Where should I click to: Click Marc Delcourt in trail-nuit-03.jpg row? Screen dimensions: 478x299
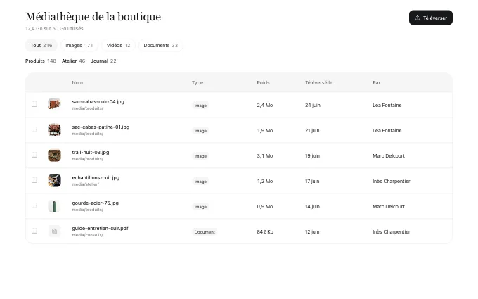pos(389,156)
